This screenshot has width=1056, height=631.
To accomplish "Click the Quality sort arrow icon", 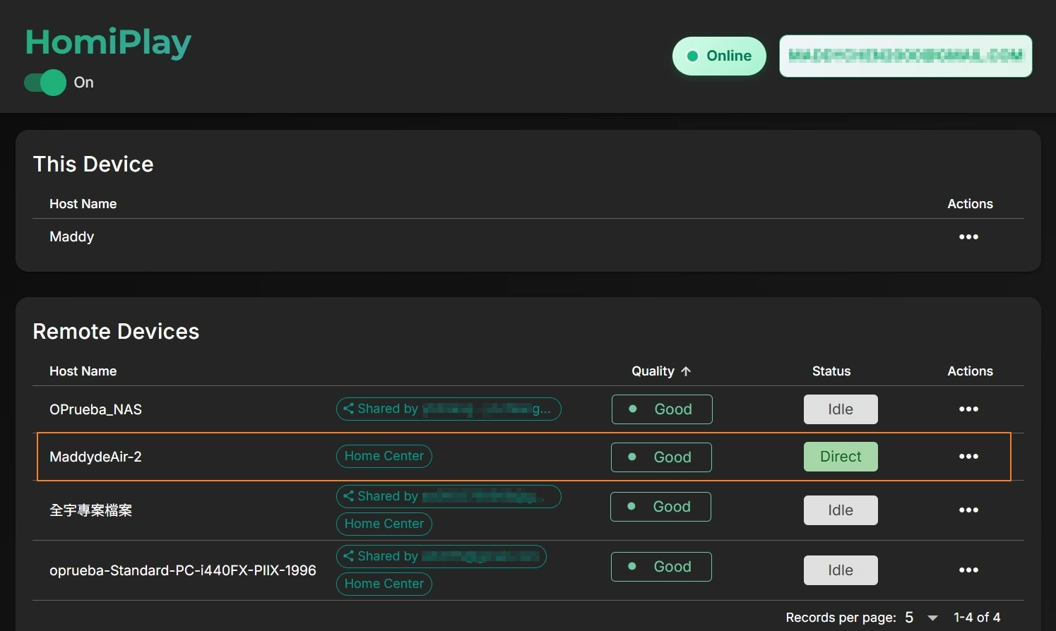I will click(686, 371).
